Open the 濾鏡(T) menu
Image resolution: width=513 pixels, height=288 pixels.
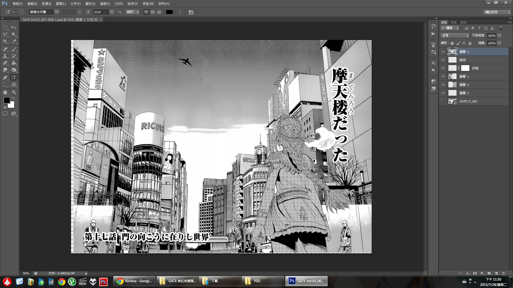tap(105, 4)
